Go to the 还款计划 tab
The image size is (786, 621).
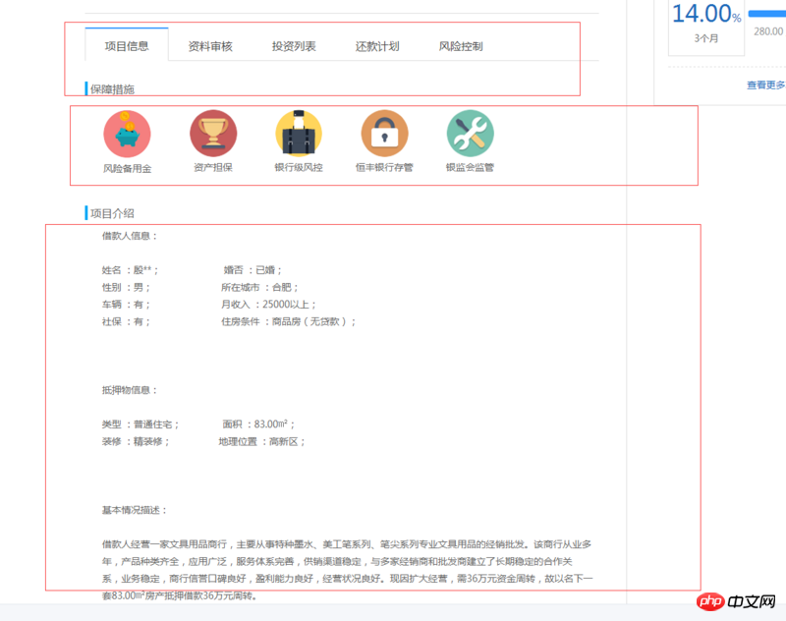click(x=377, y=46)
